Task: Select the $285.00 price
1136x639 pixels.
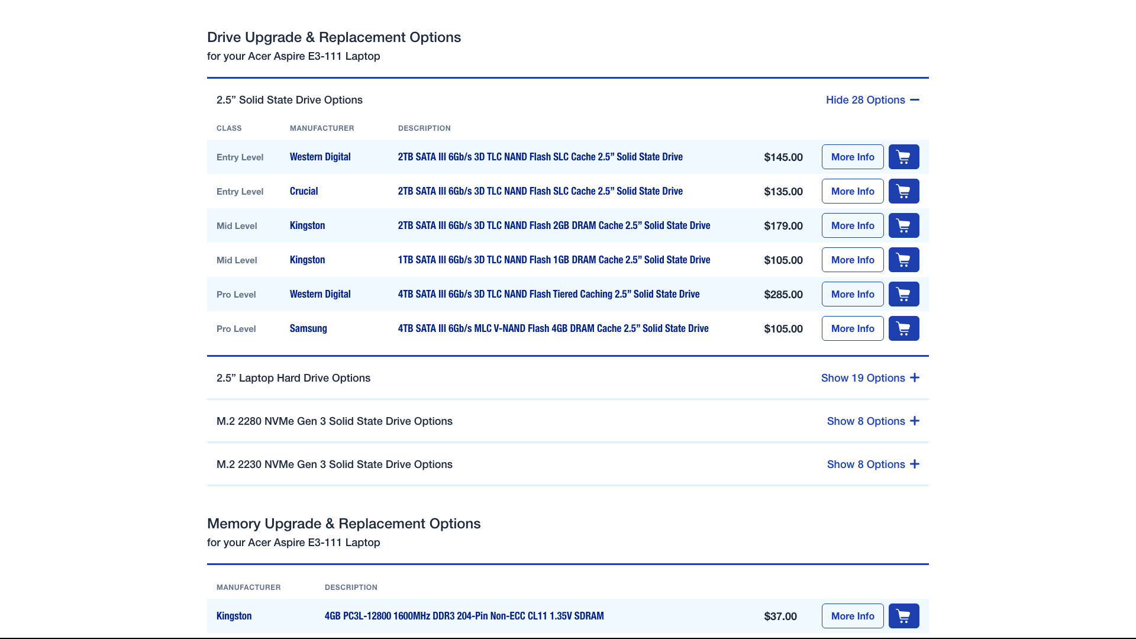Action: coord(783,294)
